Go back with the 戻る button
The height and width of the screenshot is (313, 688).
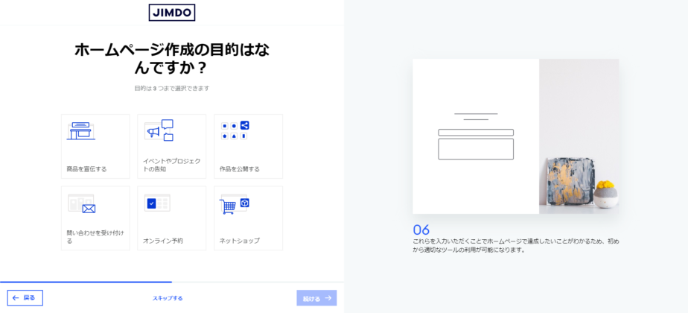pyautogui.click(x=25, y=298)
